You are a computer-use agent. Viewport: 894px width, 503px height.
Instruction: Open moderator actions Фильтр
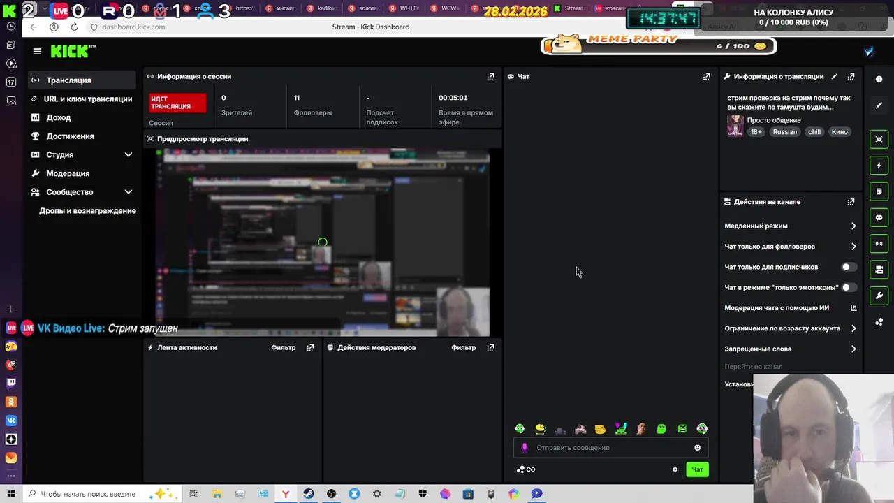464,347
